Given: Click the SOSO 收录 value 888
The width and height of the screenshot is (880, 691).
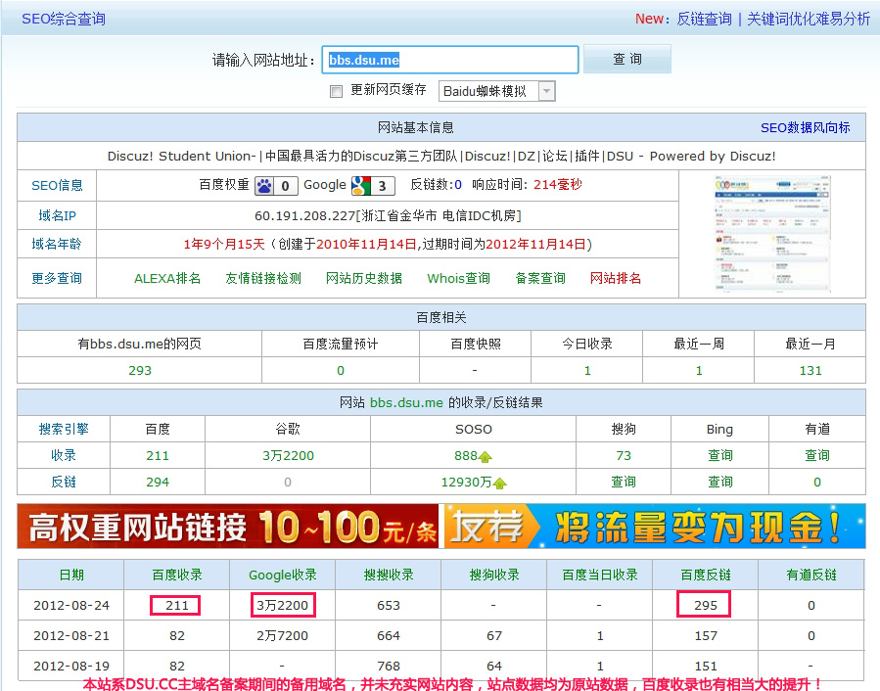Looking at the screenshot, I should coord(466,456).
